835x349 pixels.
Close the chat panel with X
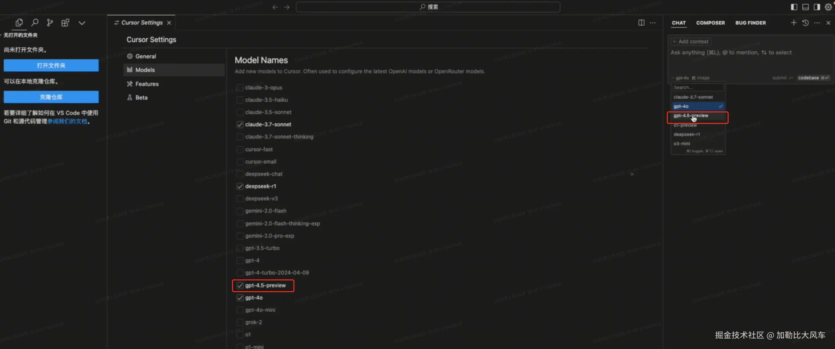click(828, 23)
